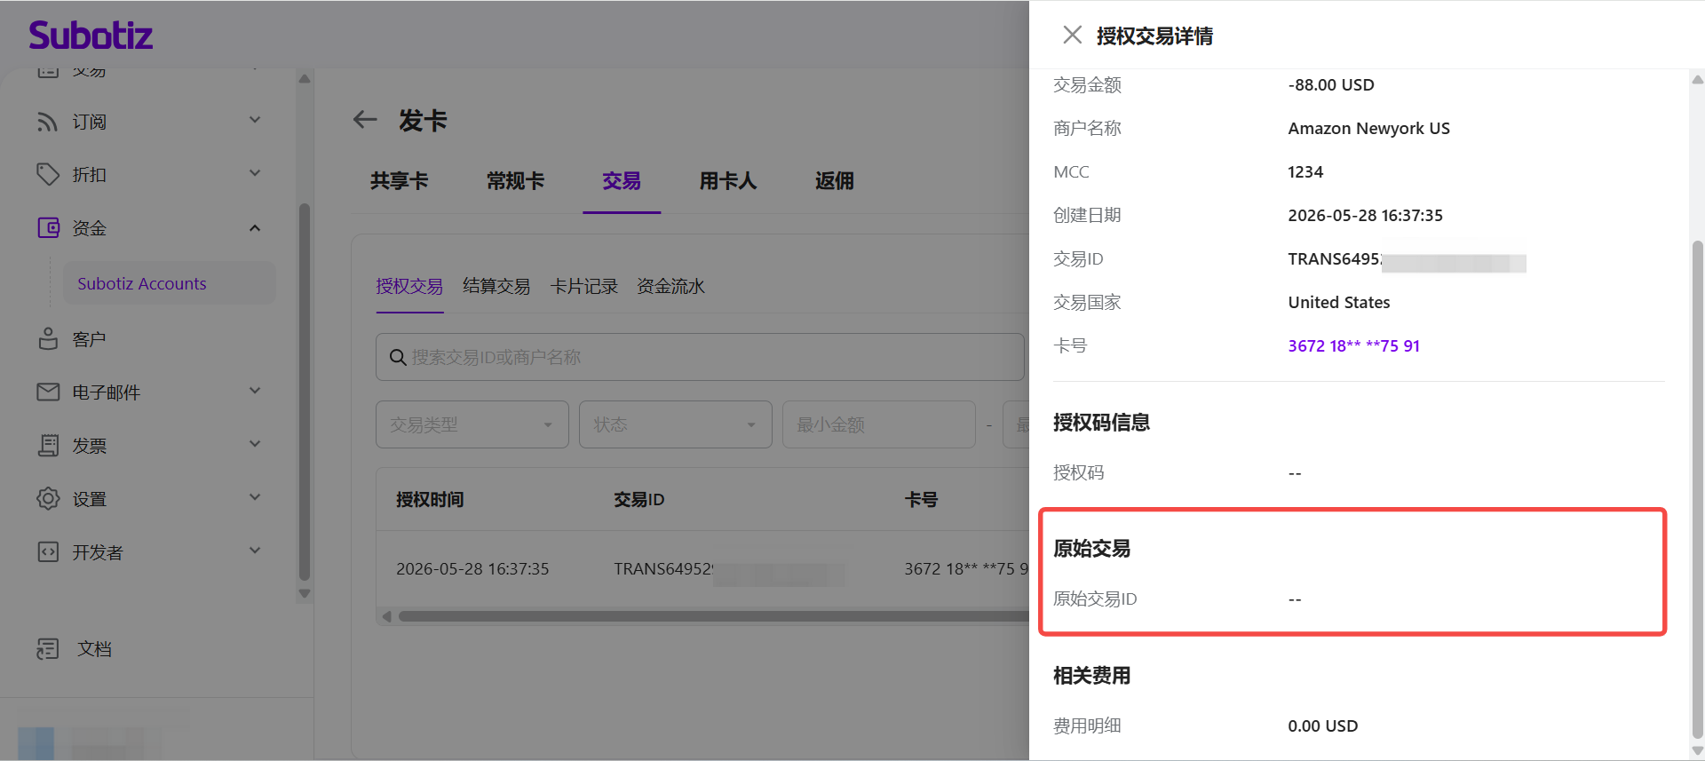Click the 相关费用 section heading
Image resolution: width=1705 pixels, height=761 pixels.
click(x=1091, y=676)
